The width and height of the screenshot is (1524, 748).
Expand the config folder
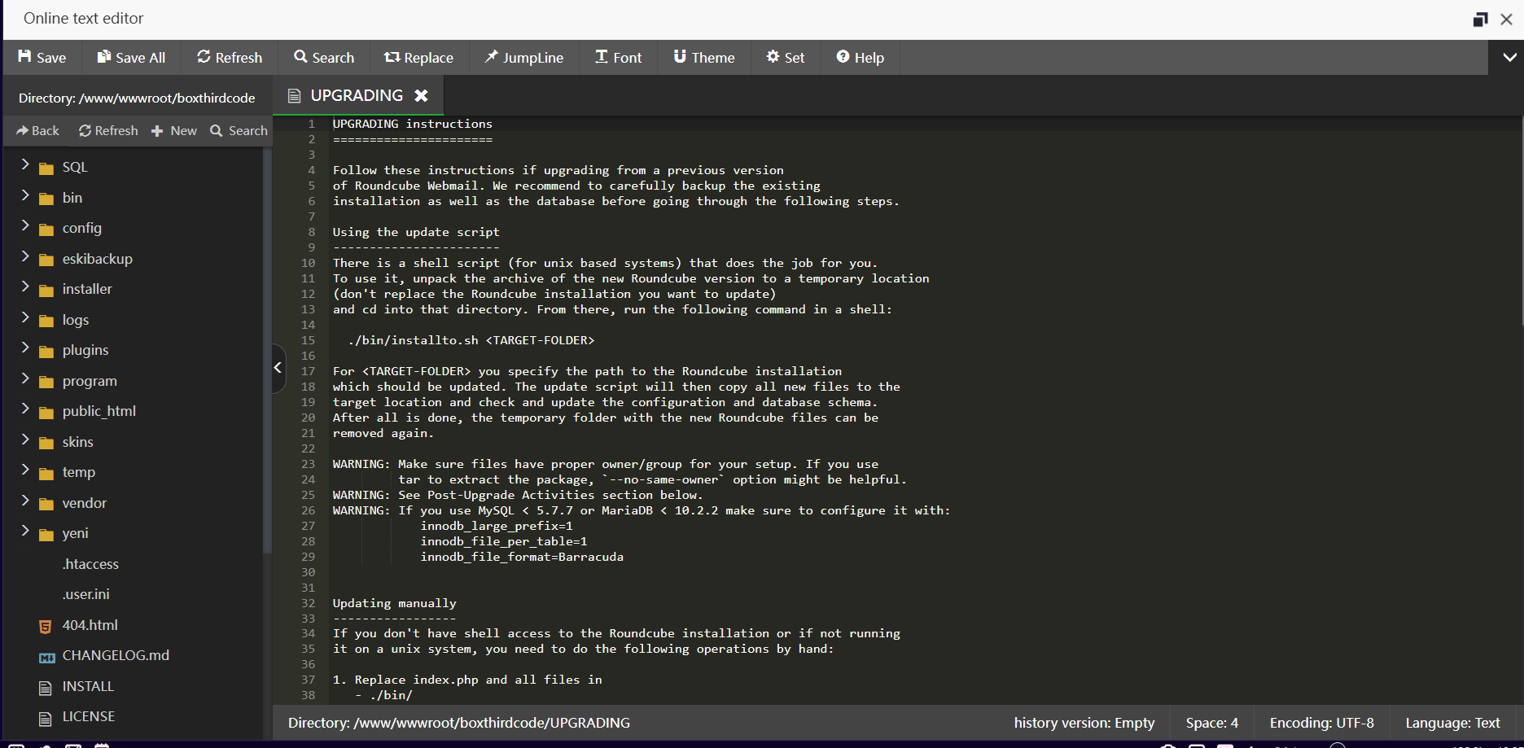pos(25,226)
